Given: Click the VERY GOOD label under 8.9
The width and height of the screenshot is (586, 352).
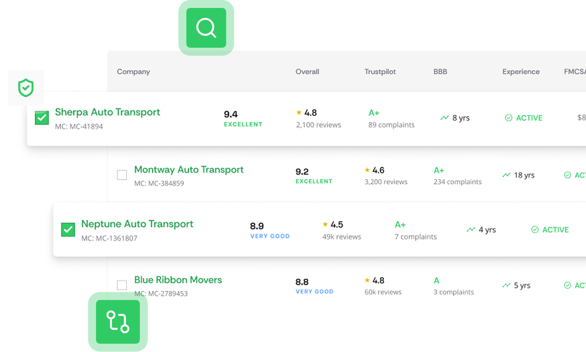Looking at the screenshot, I should 270,236.
